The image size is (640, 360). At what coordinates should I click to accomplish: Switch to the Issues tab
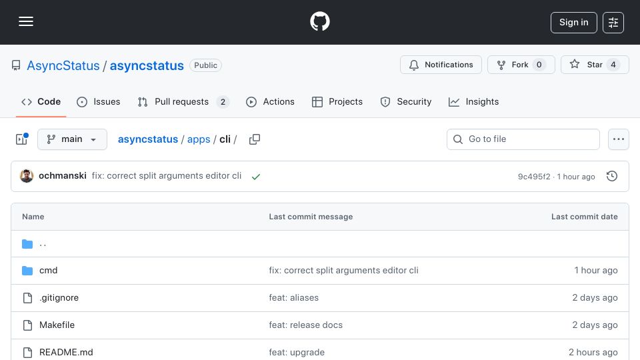coord(99,101)
